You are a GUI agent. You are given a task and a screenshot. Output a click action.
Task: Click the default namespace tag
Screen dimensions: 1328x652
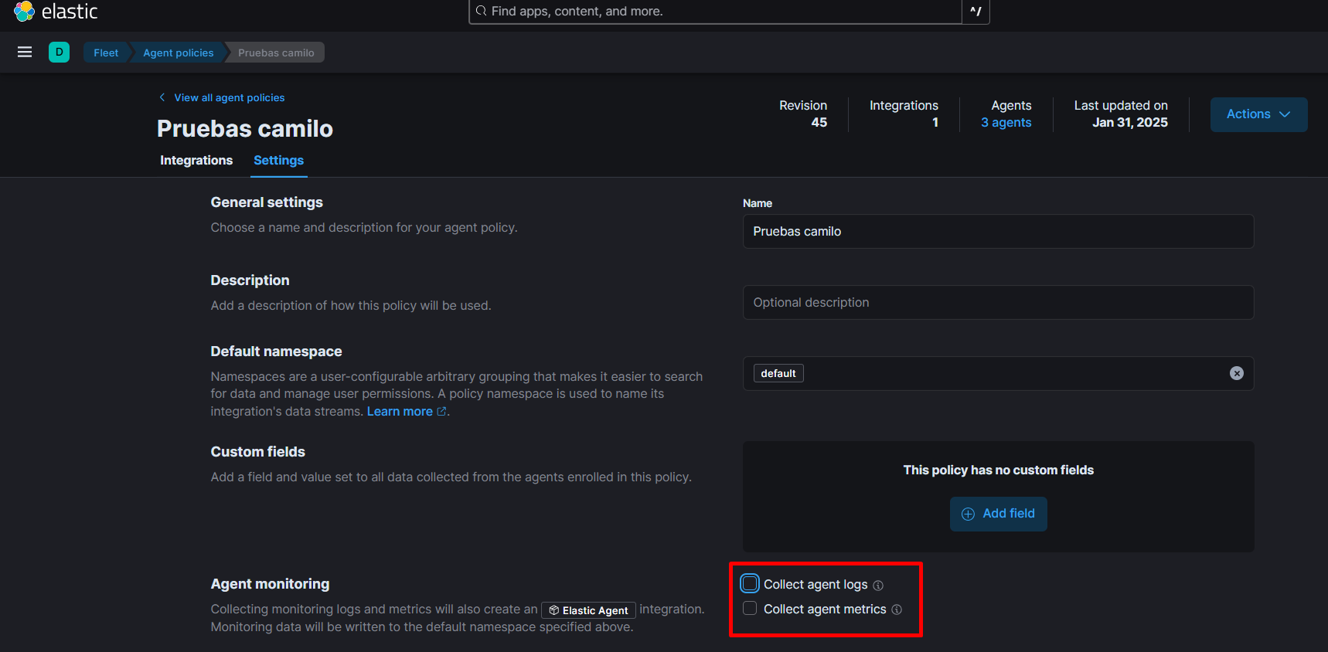[x=778, y=373]
